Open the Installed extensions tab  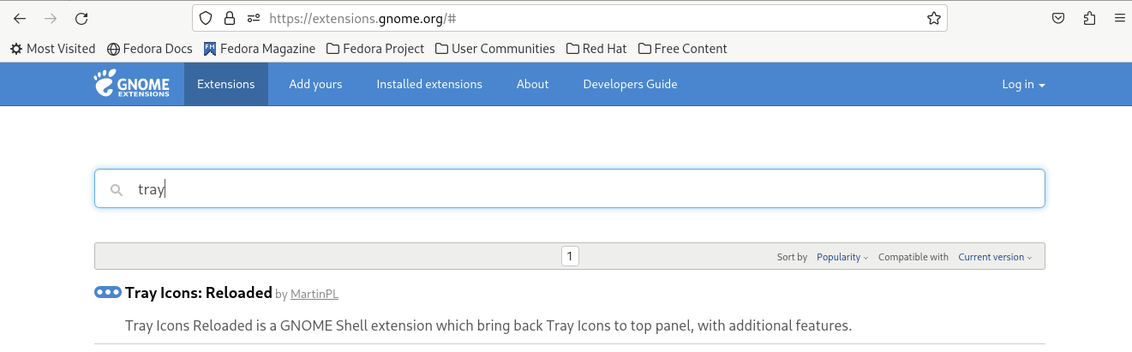[429, 84]
